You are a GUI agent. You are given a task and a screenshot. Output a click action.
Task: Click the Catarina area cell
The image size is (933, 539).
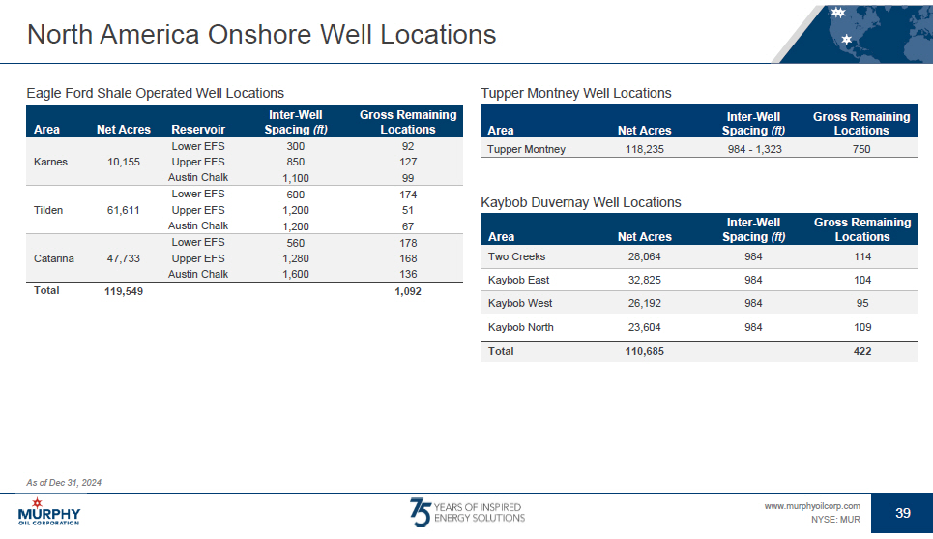(53, 258)
